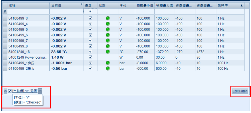The image size is (251, 113).
Task: Click the [当前值] <> '无值' filter link
Action: pyautogui.click(x=25, y=91)
